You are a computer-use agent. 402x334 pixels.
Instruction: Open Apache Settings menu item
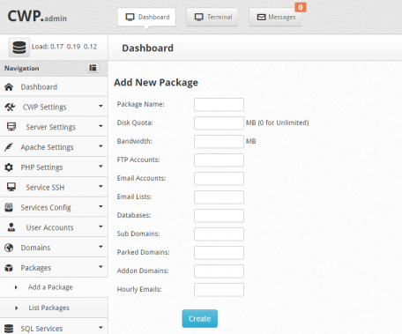pos(54,147)
